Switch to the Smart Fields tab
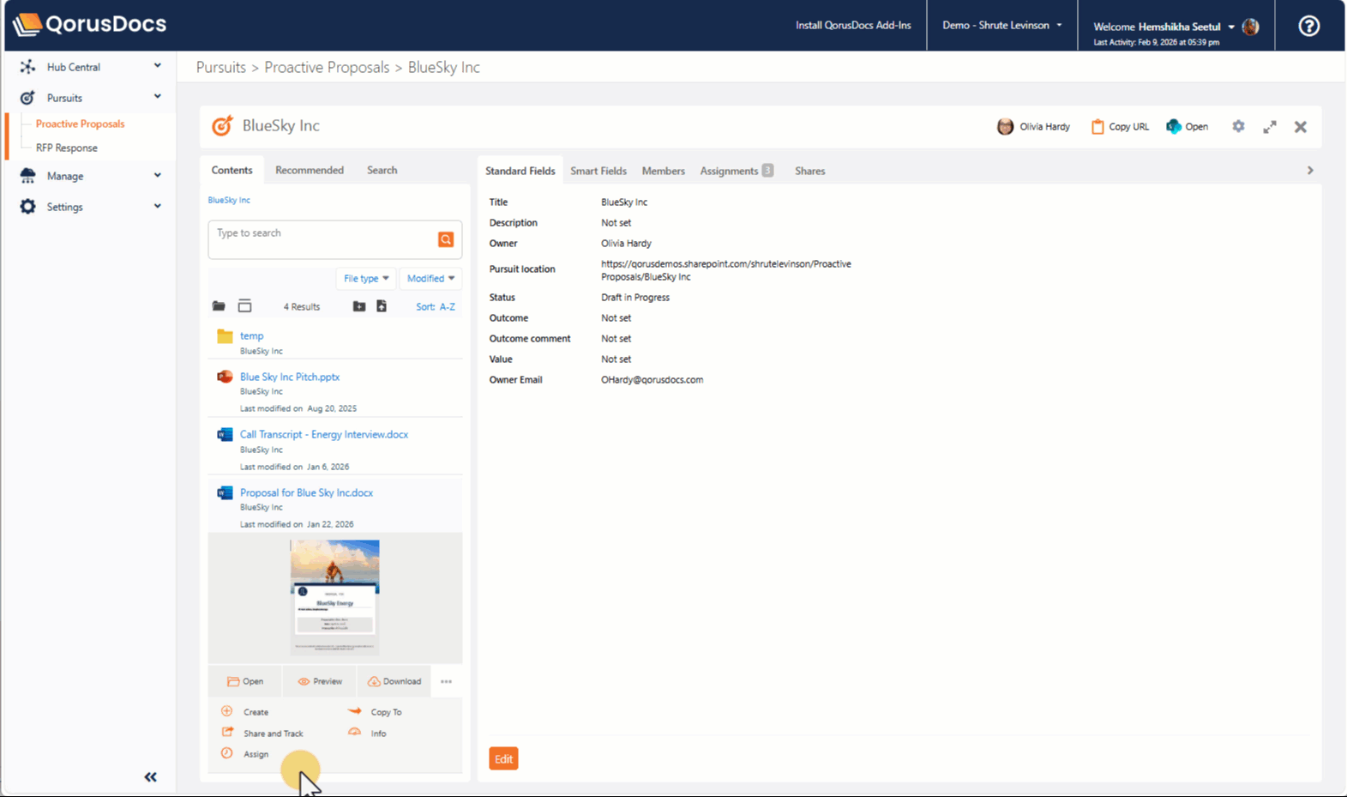Viewport: 1347px width, 797px height. 598,171
